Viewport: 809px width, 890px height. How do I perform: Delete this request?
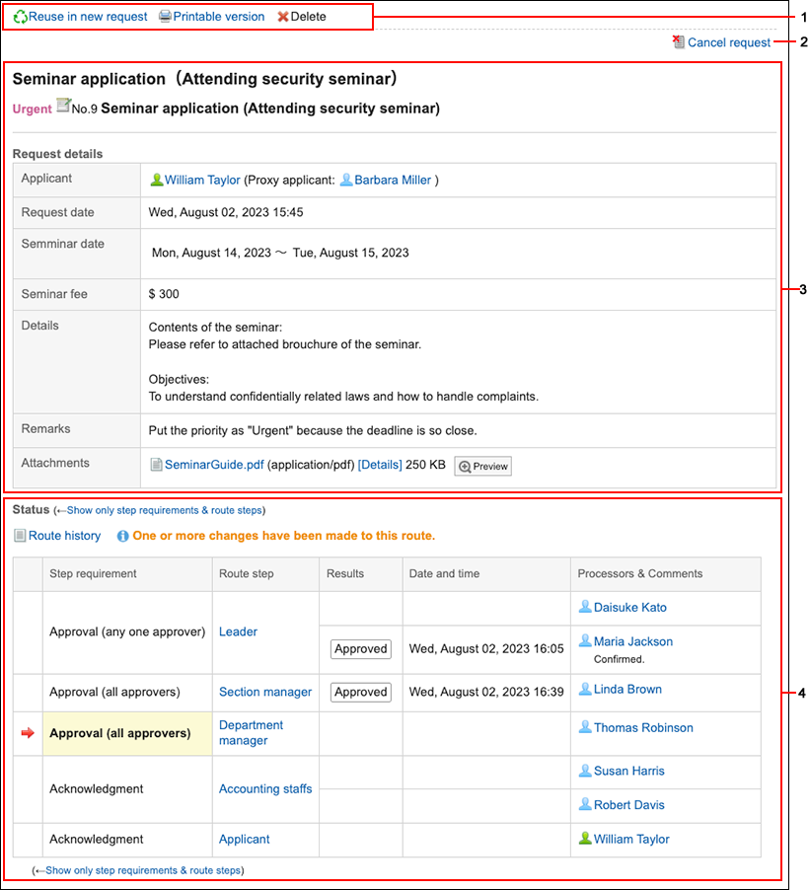click(308, 17)
